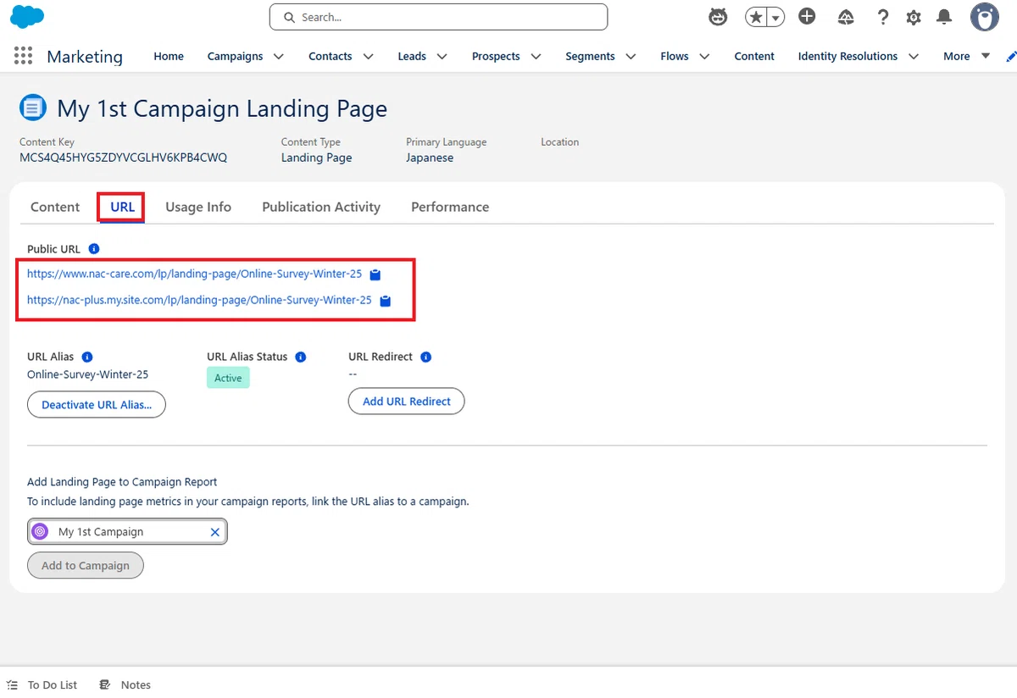This screenshot has height=698, width=1017.
Task: Expand the Contacts dropdown chevron
Action: [x=368, y=56]
